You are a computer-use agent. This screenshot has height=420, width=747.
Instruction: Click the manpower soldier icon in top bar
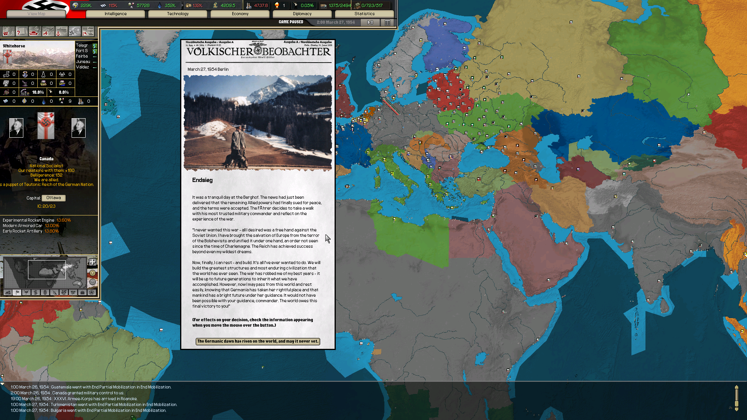tap(249, 5)
